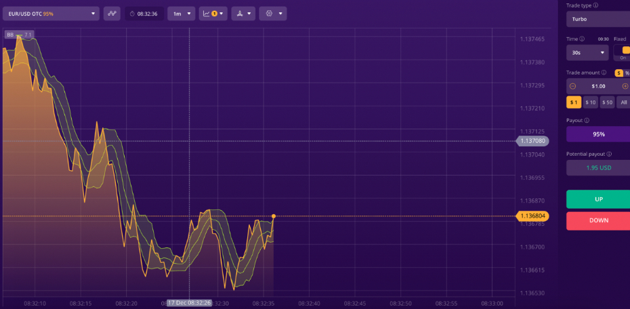Select the $ 50 preset amount

(608, 102)
